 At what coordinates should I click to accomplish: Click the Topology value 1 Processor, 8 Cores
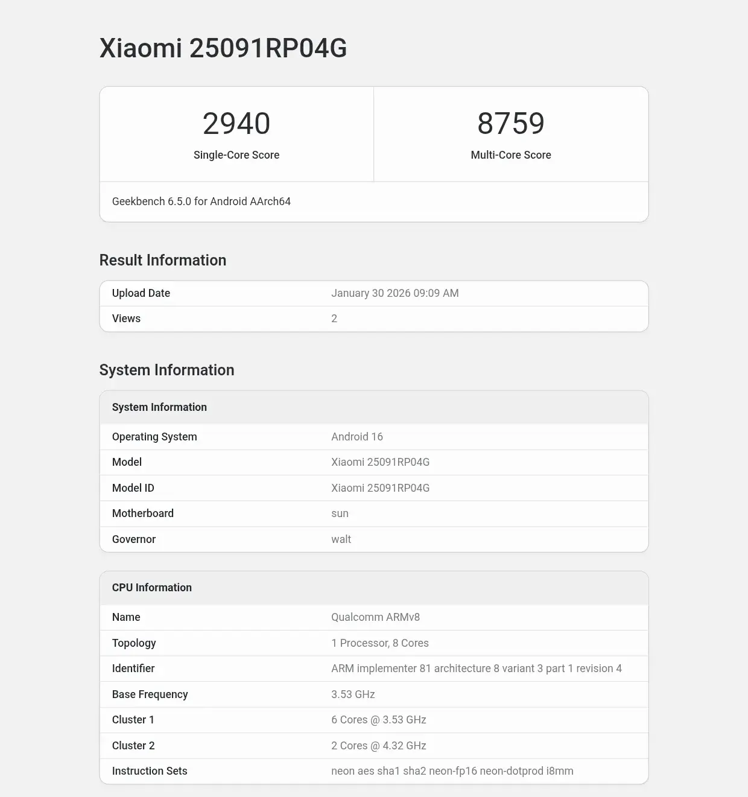[x=379, y=643]
